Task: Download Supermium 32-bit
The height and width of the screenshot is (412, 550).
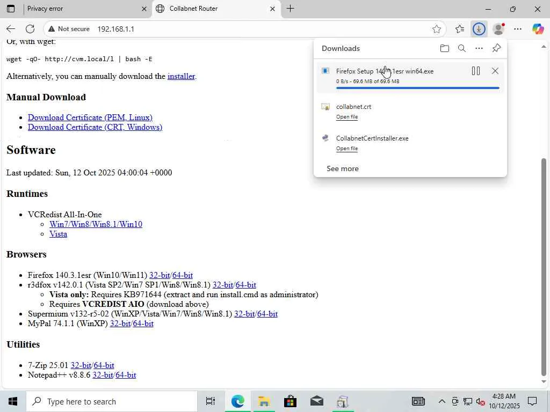Action: tap(244, 314)
